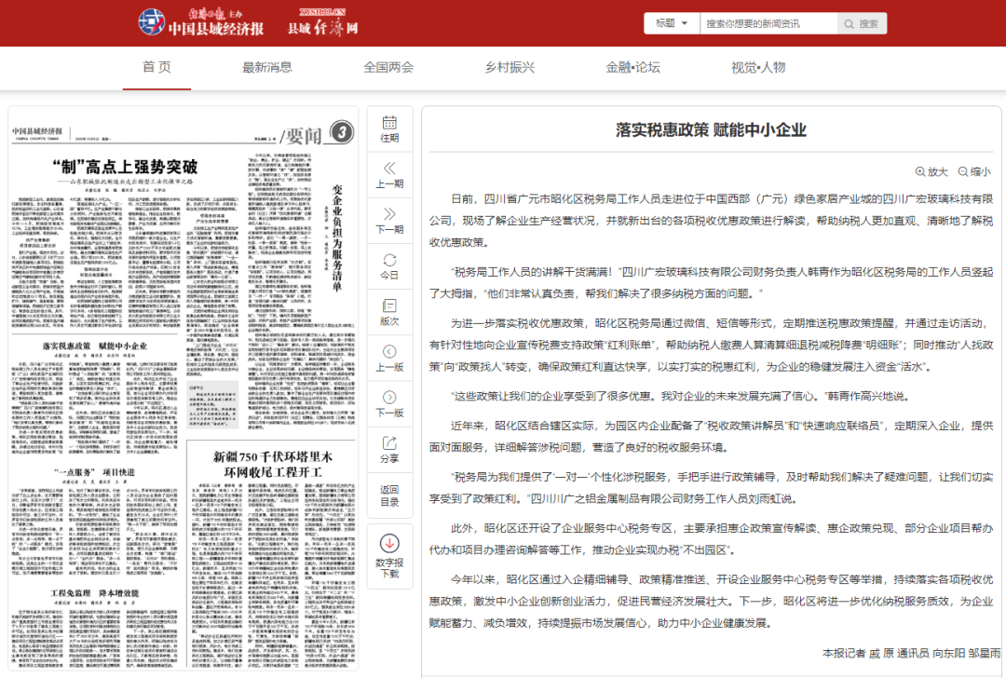Open newspaper article "制"高点上强势突破
This screenshot has height=678, width=1006.
(x=125, y=168)
